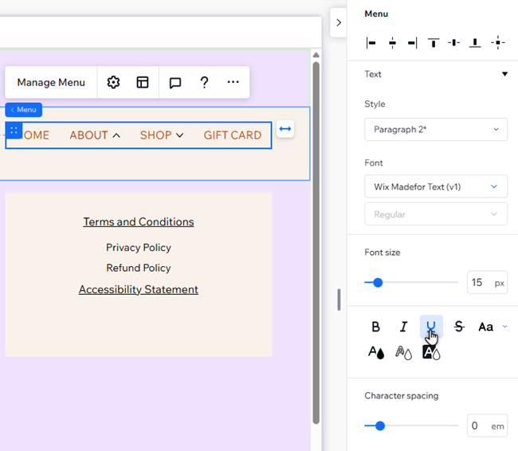
Task: Click align horizontal center icon
Action: (x=392, y=43)
